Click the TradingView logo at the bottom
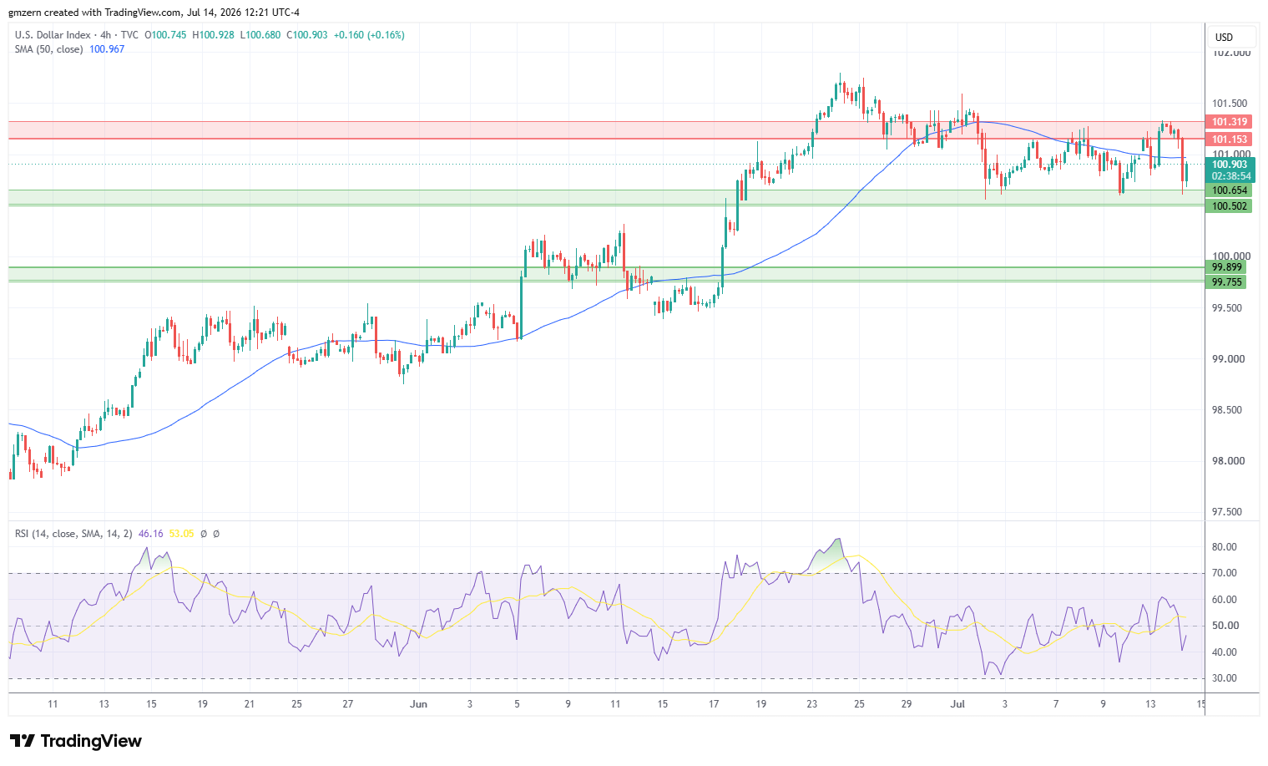This screenshot has width=1268, height=766. point(76,741)
